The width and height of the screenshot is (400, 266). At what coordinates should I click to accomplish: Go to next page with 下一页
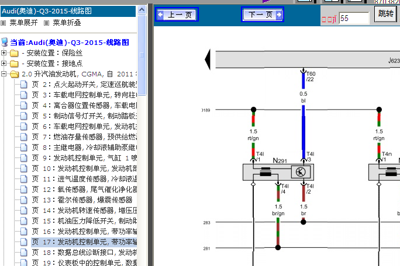[x=262, y=15]
